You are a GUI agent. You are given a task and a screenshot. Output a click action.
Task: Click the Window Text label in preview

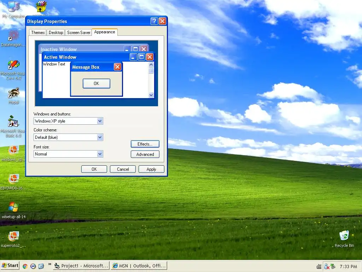point(54,64)
